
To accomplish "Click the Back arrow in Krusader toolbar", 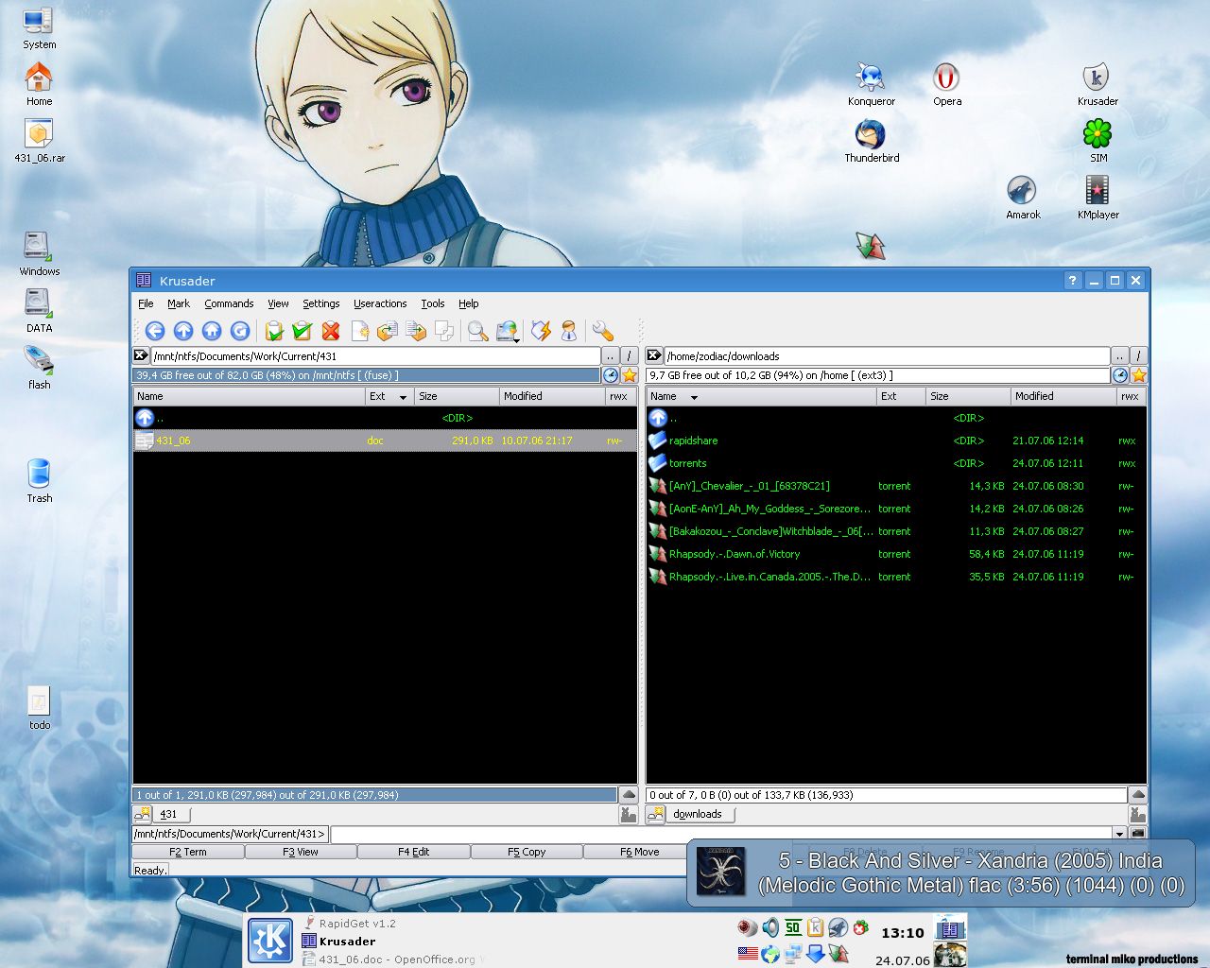I will (x=155, y=330).
